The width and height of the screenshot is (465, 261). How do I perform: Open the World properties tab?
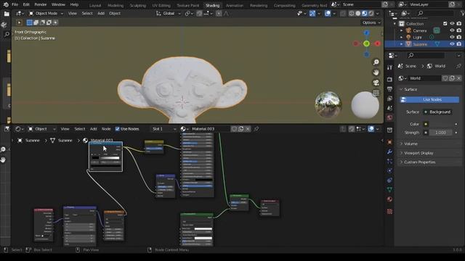click(x=389, y=117)
